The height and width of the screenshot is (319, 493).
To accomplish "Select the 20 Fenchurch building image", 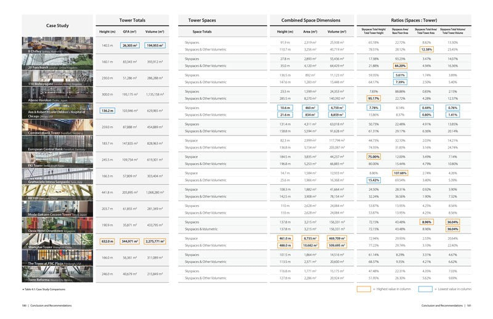I will click(x=57, y=62).
